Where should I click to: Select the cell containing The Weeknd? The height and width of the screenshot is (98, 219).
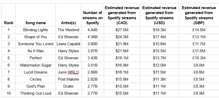point(68,30)
